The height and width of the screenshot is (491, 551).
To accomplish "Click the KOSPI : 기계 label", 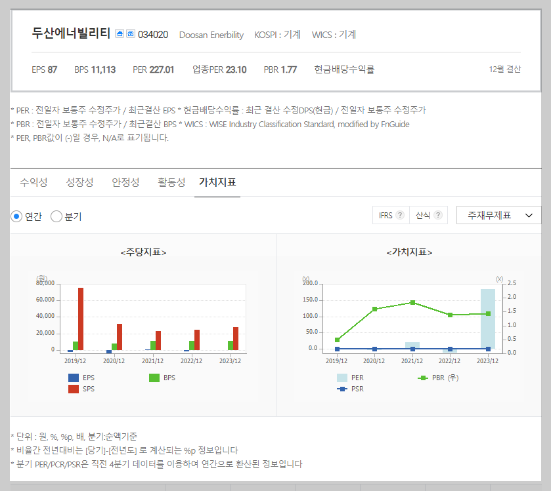I will pyautogui.click(x=278, y=35).
